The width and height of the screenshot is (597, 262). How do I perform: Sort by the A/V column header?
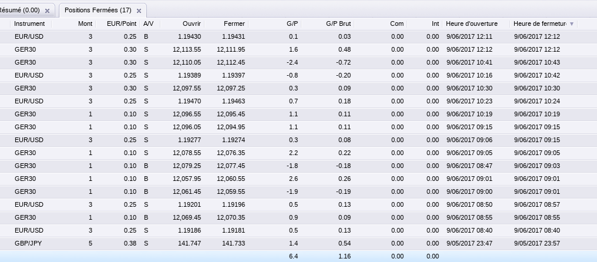pyautogui.click(x=148, y=24)
